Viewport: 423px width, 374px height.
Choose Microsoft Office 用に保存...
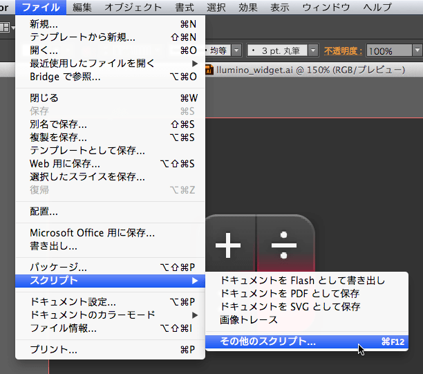click(x=111, y=232)
